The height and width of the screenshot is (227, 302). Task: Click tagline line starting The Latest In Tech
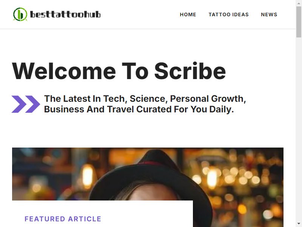coord(145,99)
